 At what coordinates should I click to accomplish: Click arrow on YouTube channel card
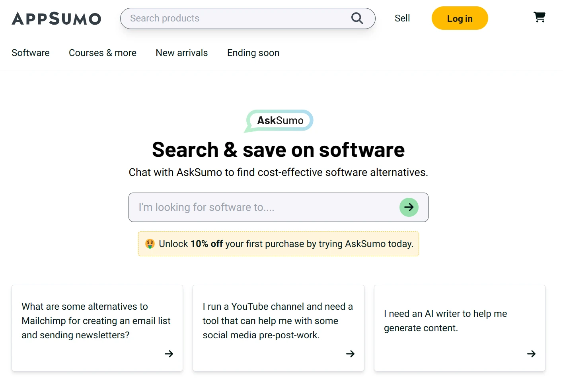pos(350,354)
